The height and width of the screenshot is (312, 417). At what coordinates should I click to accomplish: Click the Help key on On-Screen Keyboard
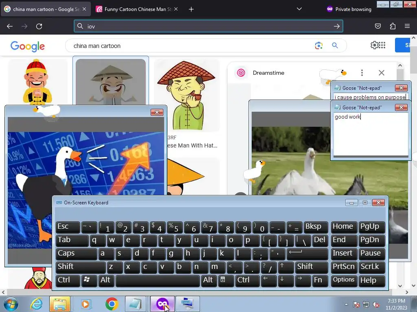coord(371,281)
